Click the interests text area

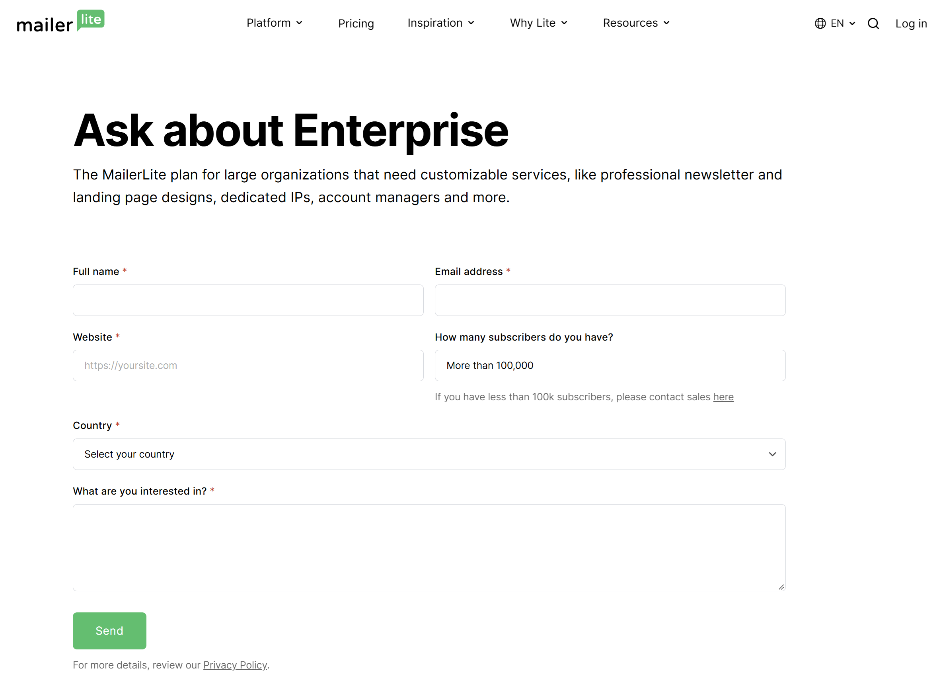[429, 548]
